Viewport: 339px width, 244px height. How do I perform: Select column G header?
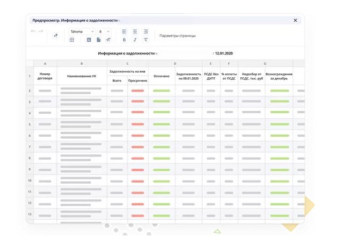point(265,63)
